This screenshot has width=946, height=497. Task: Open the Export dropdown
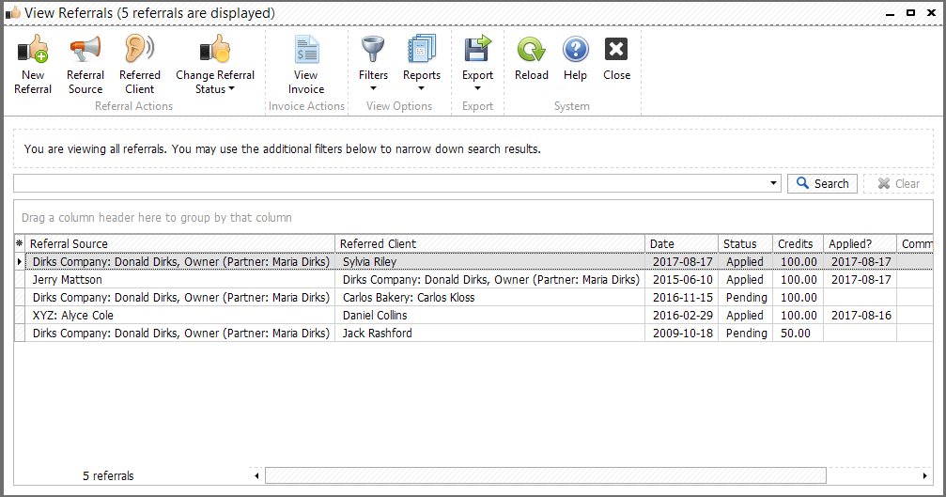click(x=477, y=65)
